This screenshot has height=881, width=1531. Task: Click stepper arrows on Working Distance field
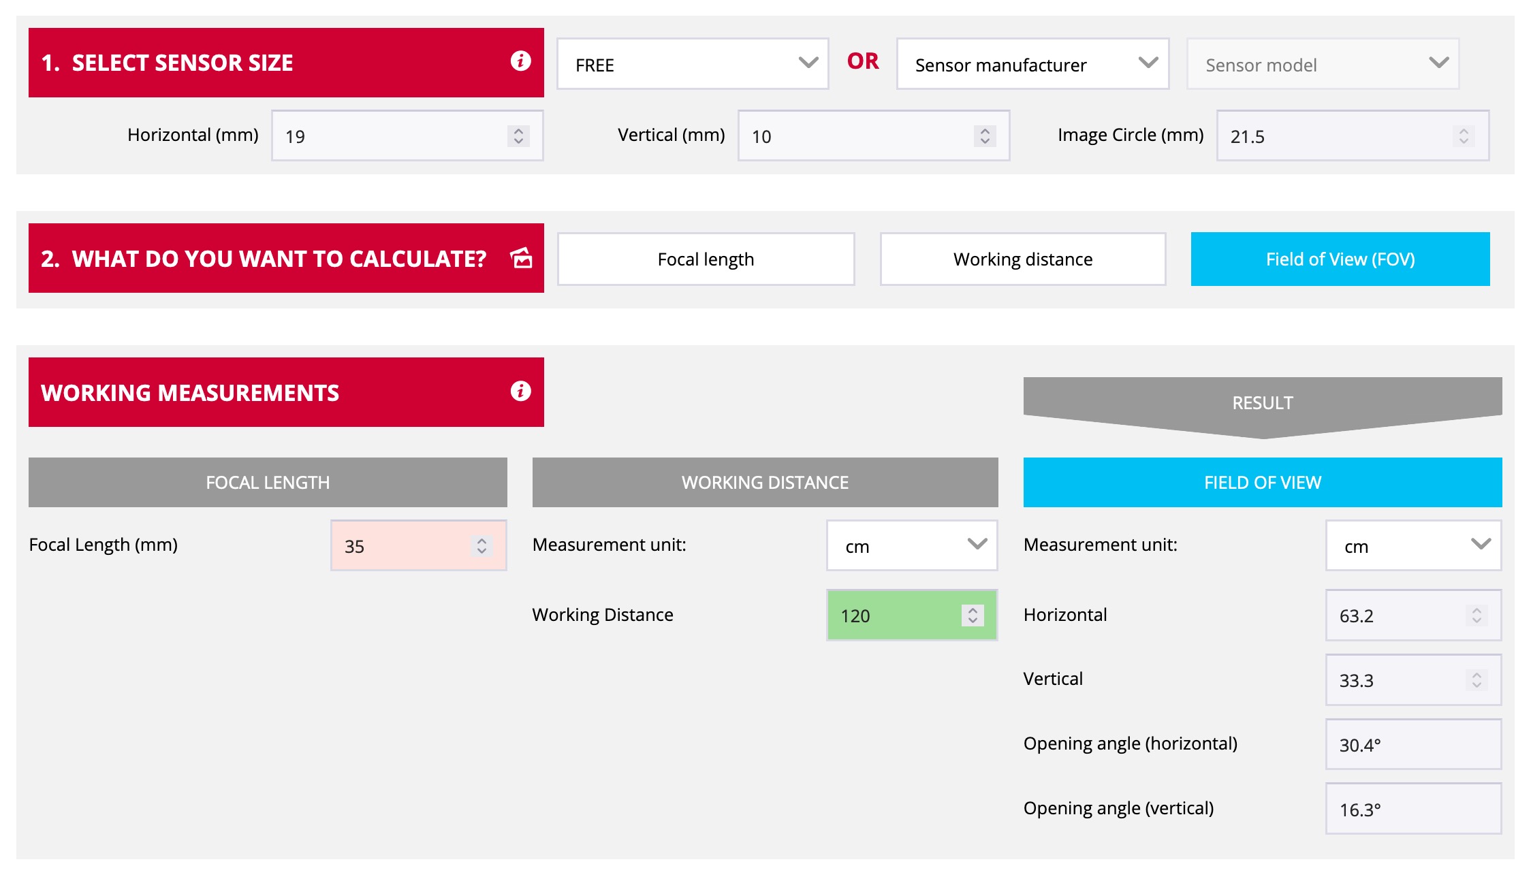tap(973, 615)
